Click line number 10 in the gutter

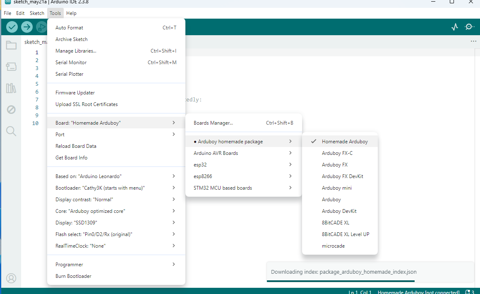click(36, 123)
